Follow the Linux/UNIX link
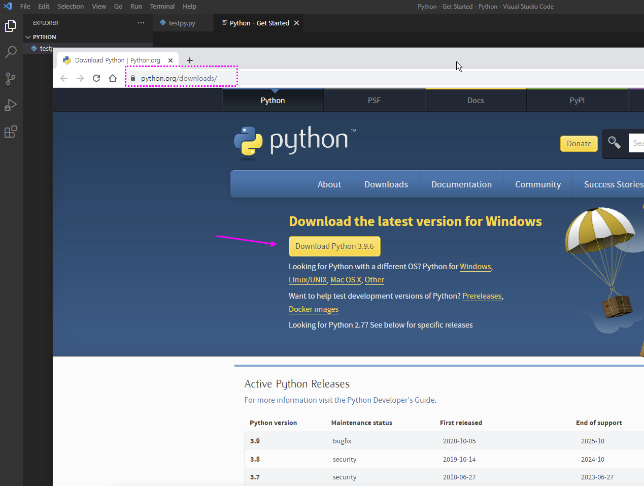 (x=308, y=280)
